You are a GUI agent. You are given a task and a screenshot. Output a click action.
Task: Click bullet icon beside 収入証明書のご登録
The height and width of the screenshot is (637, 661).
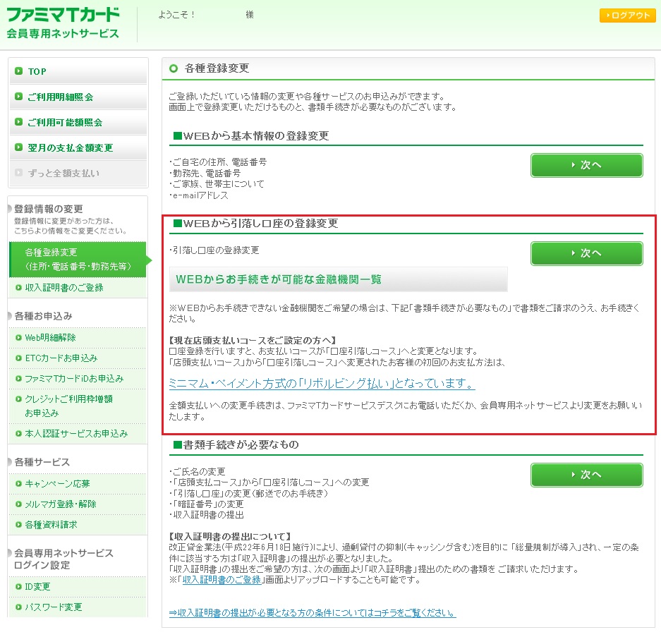[18, 288]
